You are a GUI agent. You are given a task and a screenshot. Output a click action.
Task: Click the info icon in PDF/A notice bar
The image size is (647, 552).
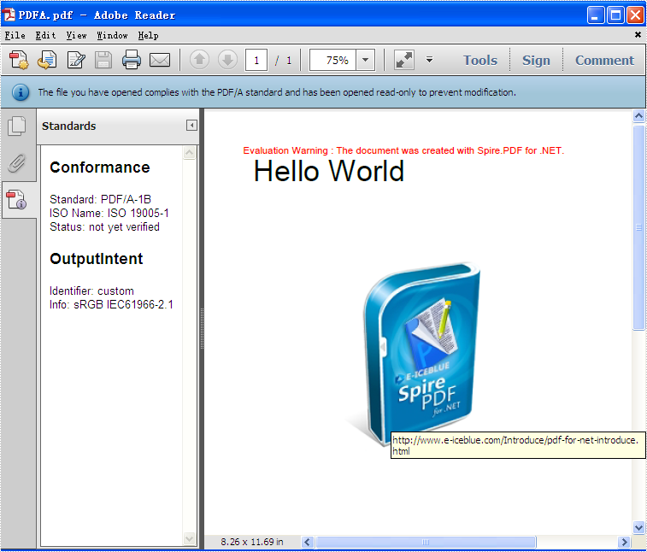21,92
